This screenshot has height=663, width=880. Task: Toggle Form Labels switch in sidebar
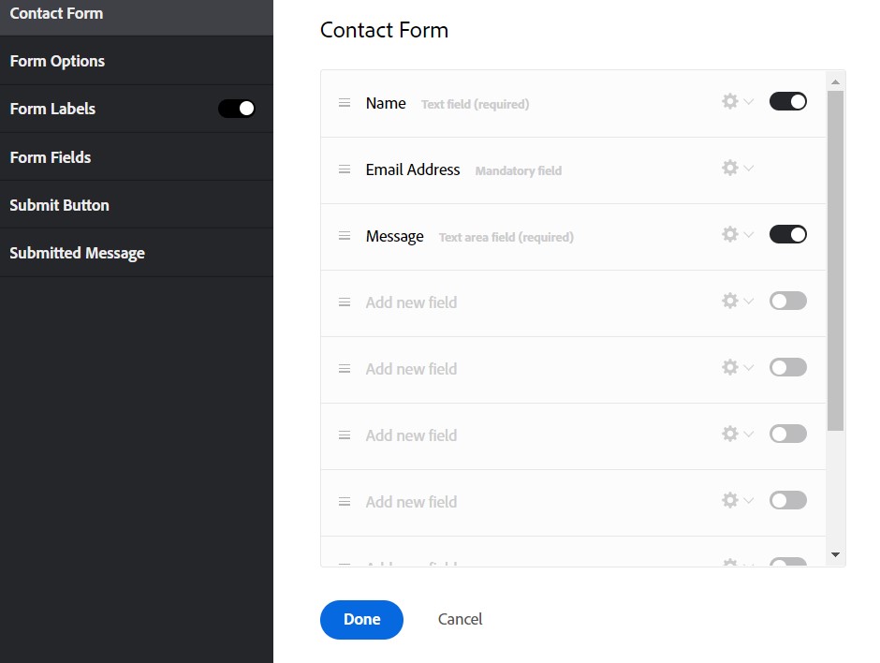pos(237,109)
